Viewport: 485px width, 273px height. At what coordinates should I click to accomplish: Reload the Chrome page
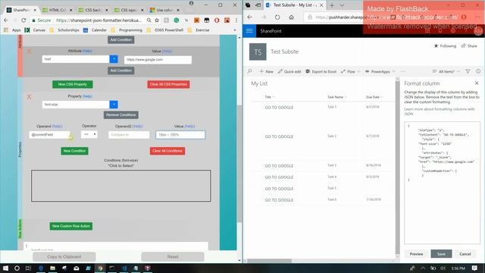pos(23,20)
